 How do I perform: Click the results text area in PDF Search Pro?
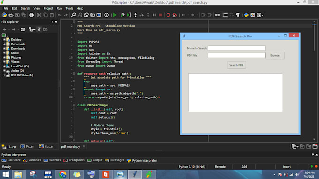pyautogui.click(x=235, y=92)
